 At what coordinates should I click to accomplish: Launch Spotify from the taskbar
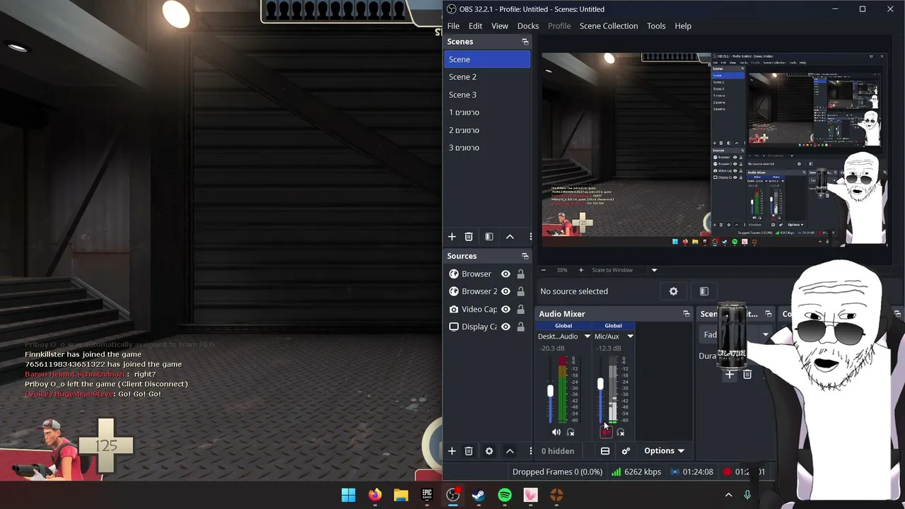(505, 496)
